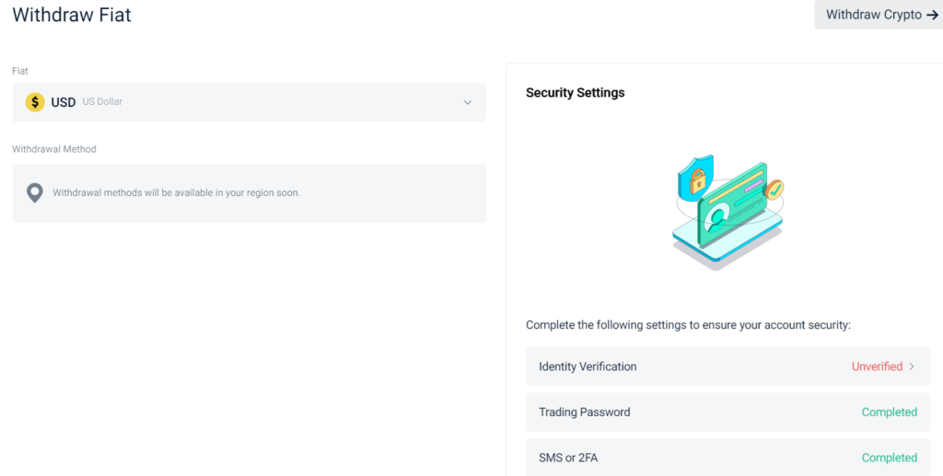Viewport: 943px width, 476px height.
Task: Open the Withdraw Crypto page
Action: pyautogui.click(x=873, y=15)
